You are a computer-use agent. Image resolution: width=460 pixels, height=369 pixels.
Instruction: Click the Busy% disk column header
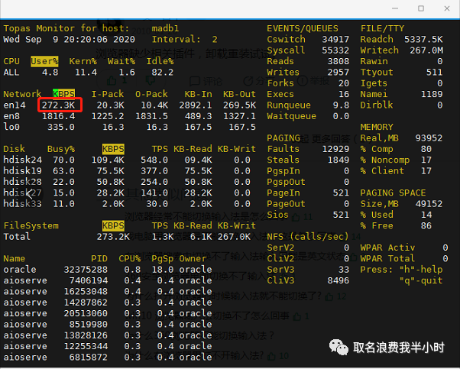click(61, 149)
